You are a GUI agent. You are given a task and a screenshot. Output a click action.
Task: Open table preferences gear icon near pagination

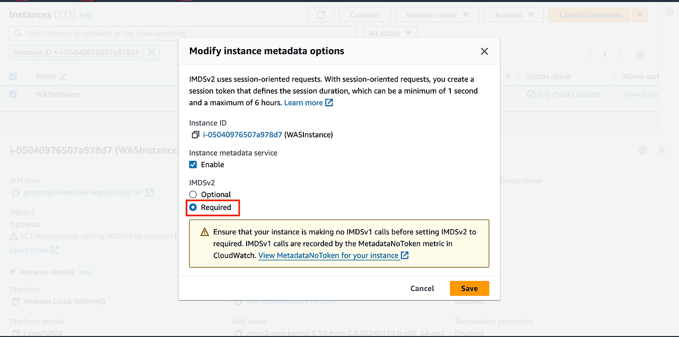(x=641, y=54)
